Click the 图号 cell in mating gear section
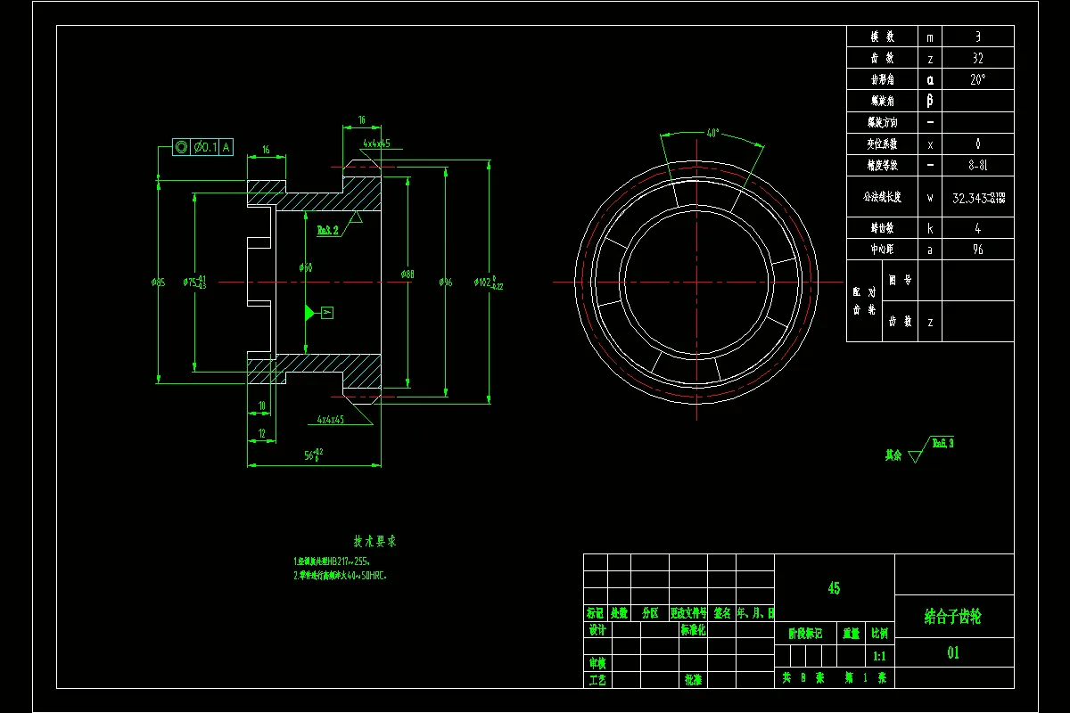 pos(900,280)
